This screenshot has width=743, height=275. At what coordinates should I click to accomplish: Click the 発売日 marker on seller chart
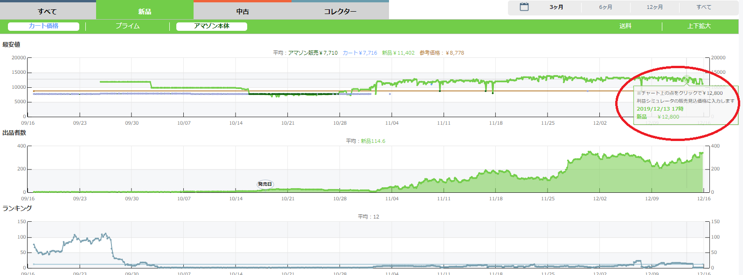click(265, 184)
